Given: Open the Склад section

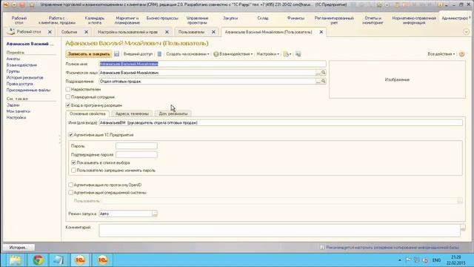Looking at the screenshot, I should point(263,18).
